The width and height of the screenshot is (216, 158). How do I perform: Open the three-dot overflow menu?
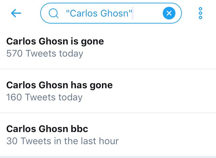coord(200,13)
